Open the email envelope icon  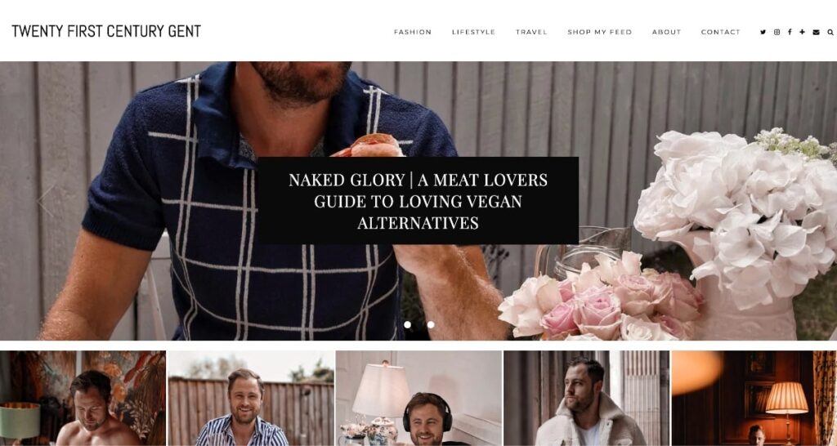[816, 32]
